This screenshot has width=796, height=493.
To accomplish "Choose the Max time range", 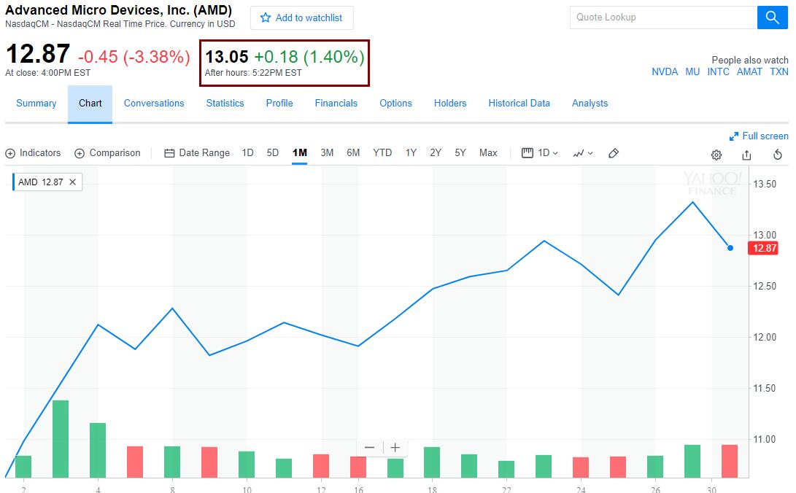I will (488, 153).
